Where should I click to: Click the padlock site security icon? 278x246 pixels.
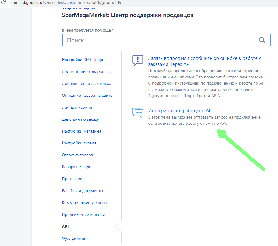pyautogui.click(x=15, y=2)
